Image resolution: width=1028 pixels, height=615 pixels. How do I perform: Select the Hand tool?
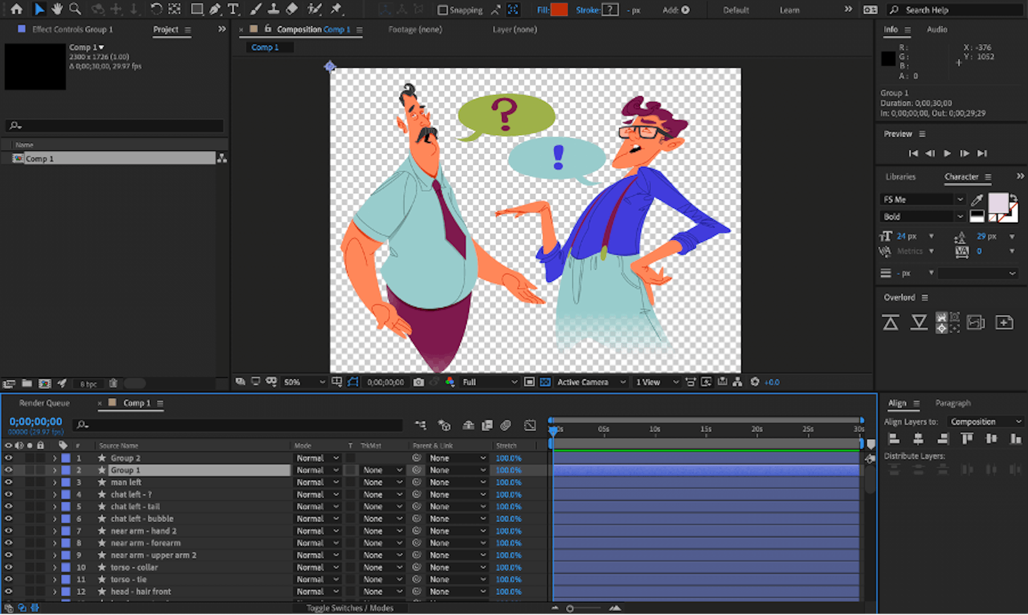57,9
